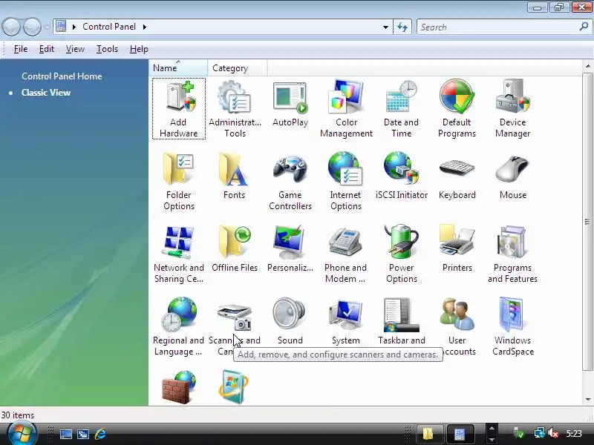Image resolution: width=594 pixels, height=445 pixels.
Task: Click Switch between windows in Quick Launch
Action: click(83, 434)
